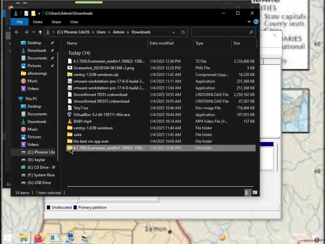
Task: Click the New folder quick access icon
Action: (x=33, y=13)
